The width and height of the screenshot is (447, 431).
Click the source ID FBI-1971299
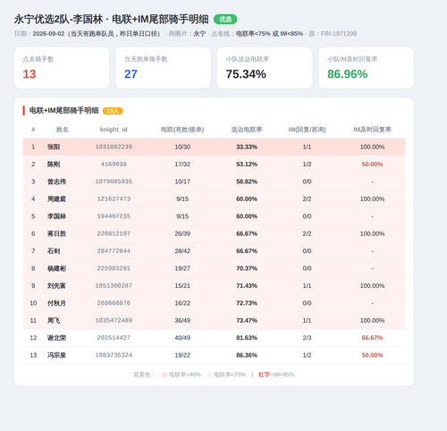[339, 34]
